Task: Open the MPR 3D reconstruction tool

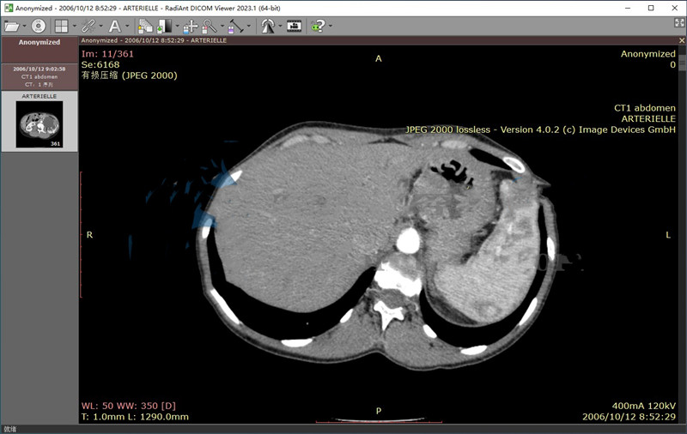Action: [x=268, y=27]
